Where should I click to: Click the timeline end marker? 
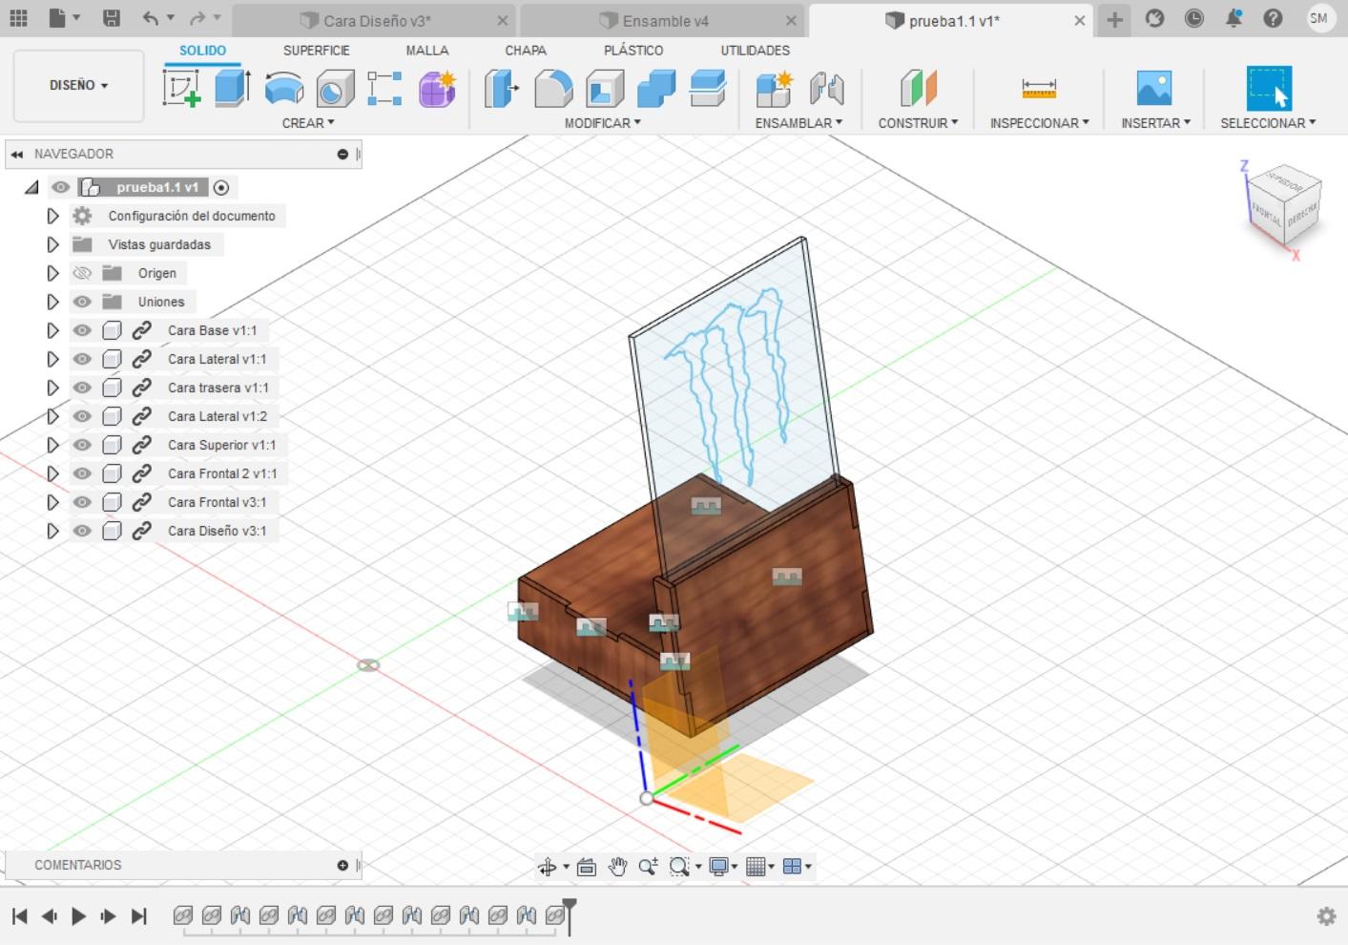[570, 915]
